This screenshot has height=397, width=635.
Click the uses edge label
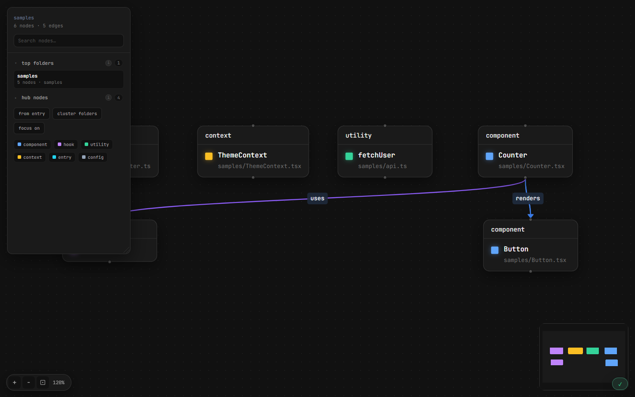click(x=317, y=198)
